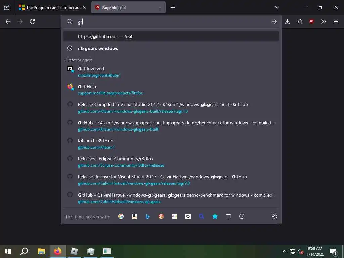Image resolution: width=344 pixels, height=258 pixels.
Task: Open the Firefox application menu
Action: tap(336, 21)
